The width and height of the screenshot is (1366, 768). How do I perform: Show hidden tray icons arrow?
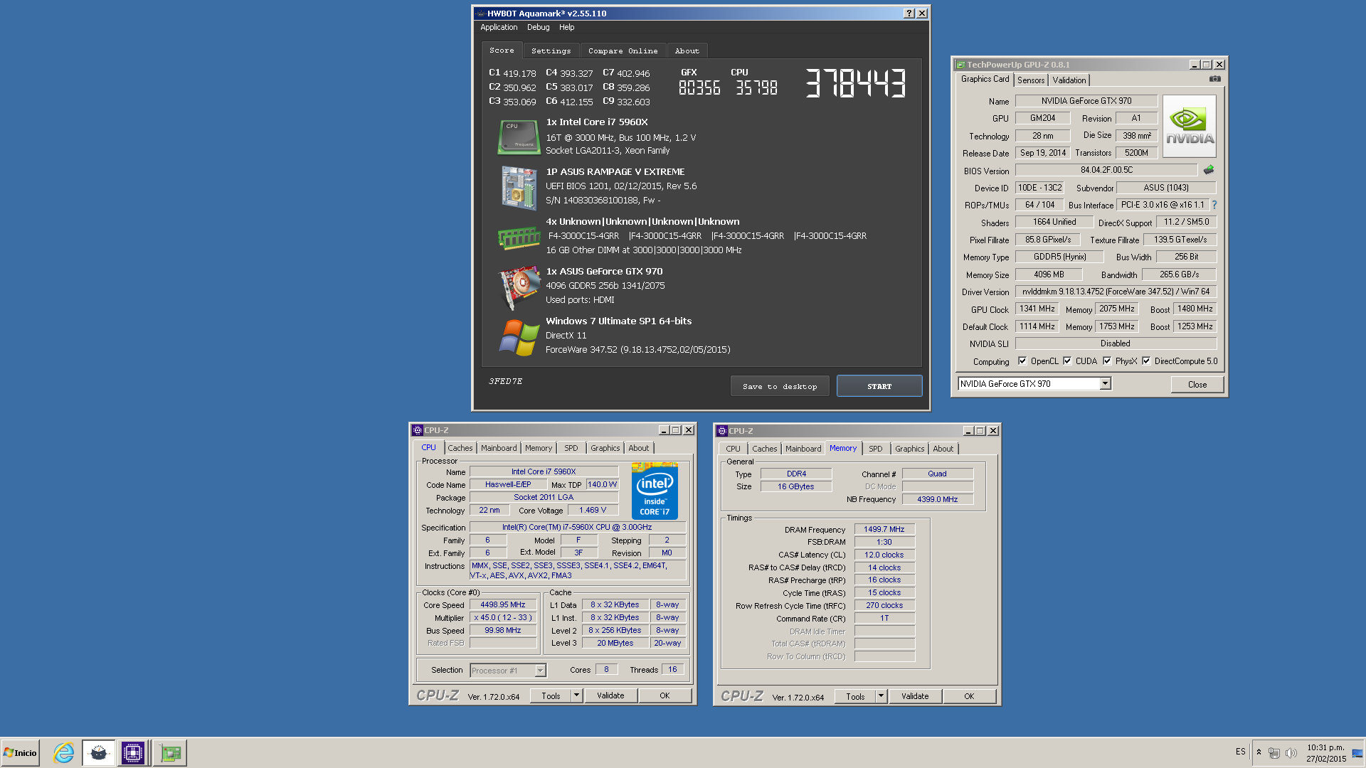point(1259,752)
